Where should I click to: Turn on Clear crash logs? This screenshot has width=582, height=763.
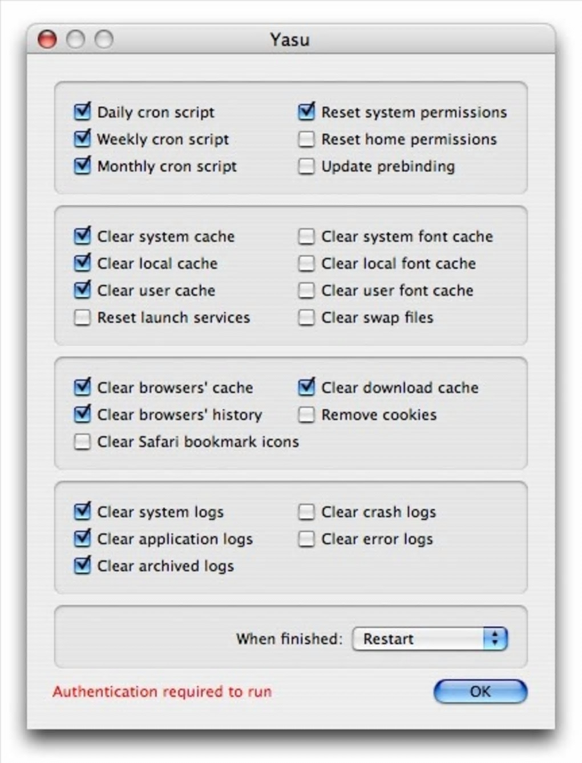pos(306,512)
